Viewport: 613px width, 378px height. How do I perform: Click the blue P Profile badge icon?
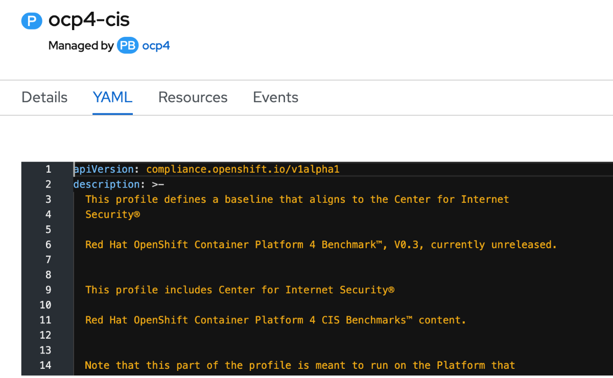pos(32,20)
